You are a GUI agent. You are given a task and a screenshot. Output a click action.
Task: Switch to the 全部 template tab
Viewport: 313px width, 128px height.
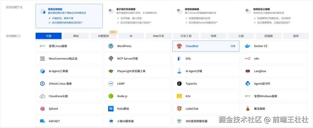click(48, 36)
